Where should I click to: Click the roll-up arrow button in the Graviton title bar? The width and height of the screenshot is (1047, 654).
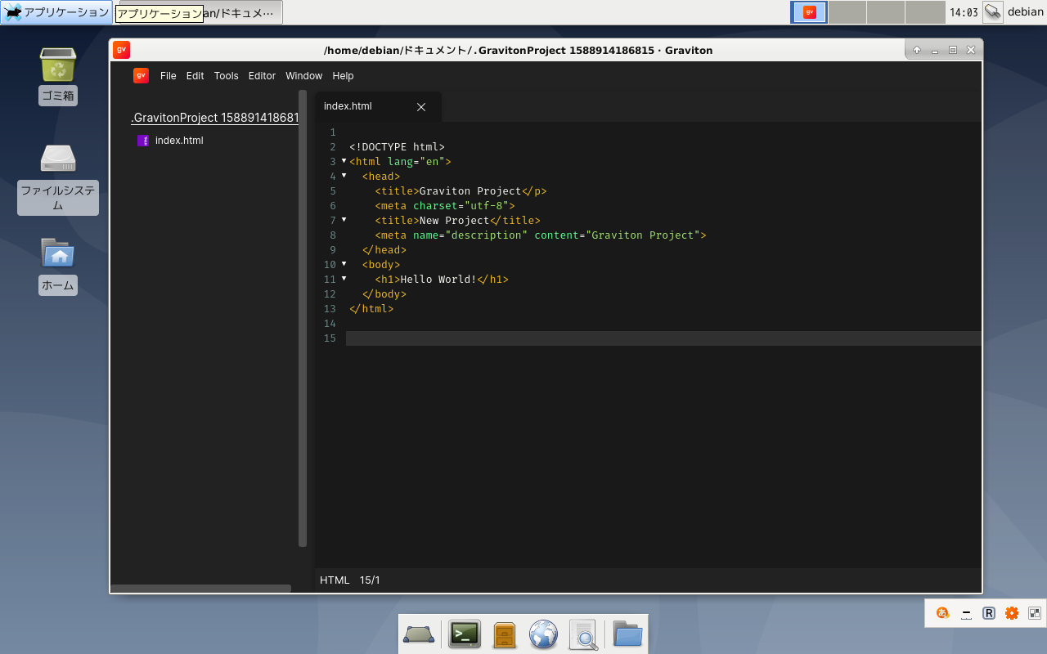click(917, 50)
